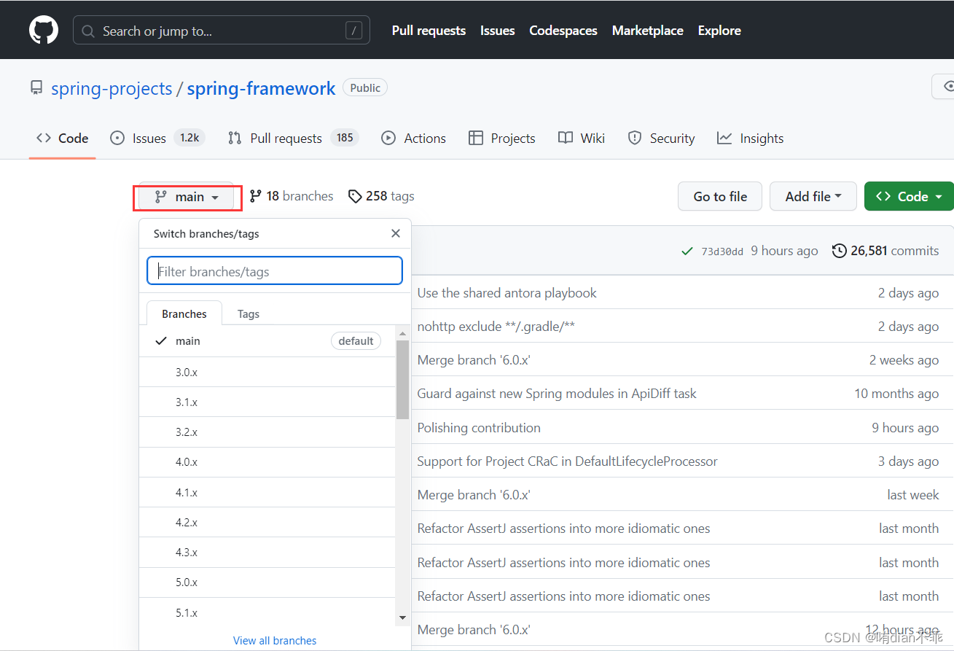Viewport: 954px width, 651px height.
Task: Open Issues in top navigation
Action: [x=498, y=31]
